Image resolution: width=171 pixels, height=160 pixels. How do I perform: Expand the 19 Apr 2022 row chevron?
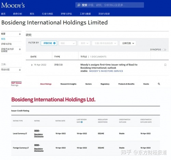coord(32,65)
